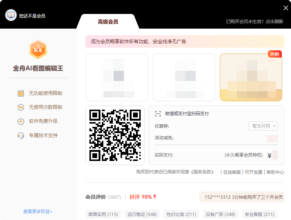Click the 无使用次数限制 label
Screen dimensions: 291x220
[45, 107]
